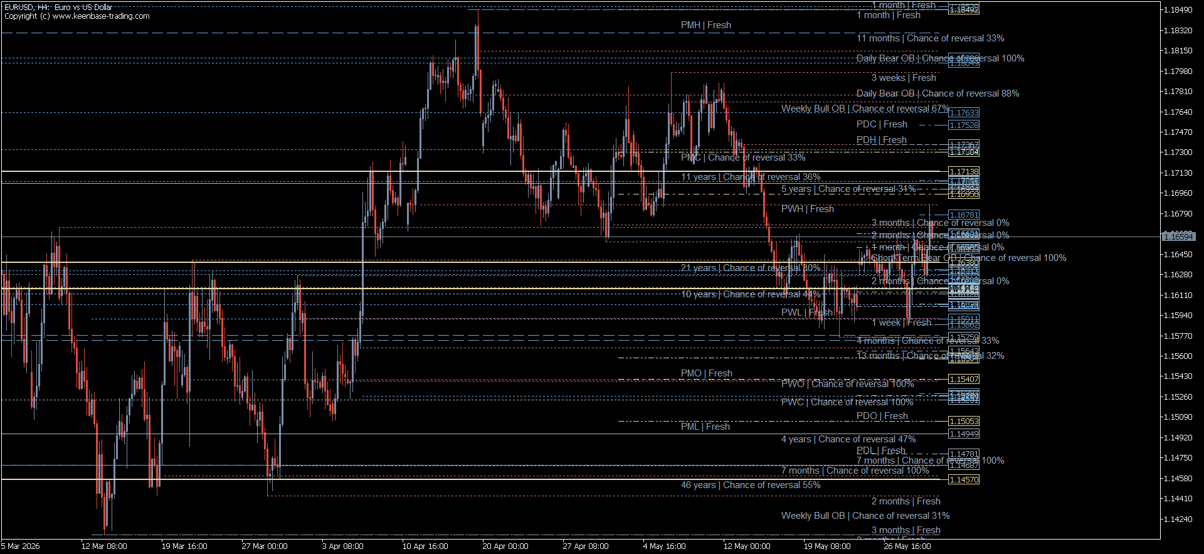Click '19 May 08:00' on the time axis
Screen dimensions: 1204x554
point(827,546)
